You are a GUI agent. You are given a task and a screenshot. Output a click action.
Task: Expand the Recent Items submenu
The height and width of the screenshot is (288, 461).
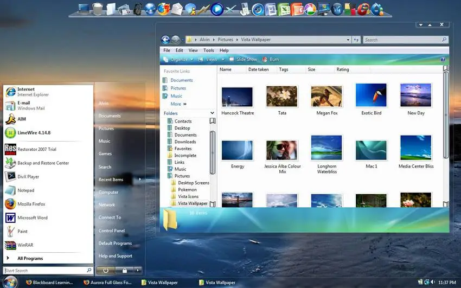pyautogui.click(x=139, y=180)
